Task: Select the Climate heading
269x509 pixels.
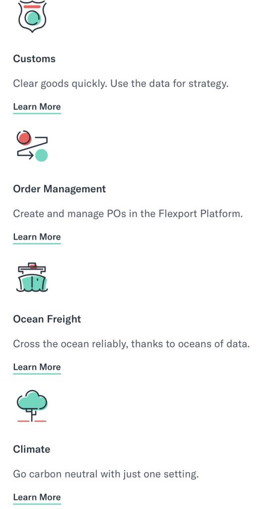Action: coord(32,449)
